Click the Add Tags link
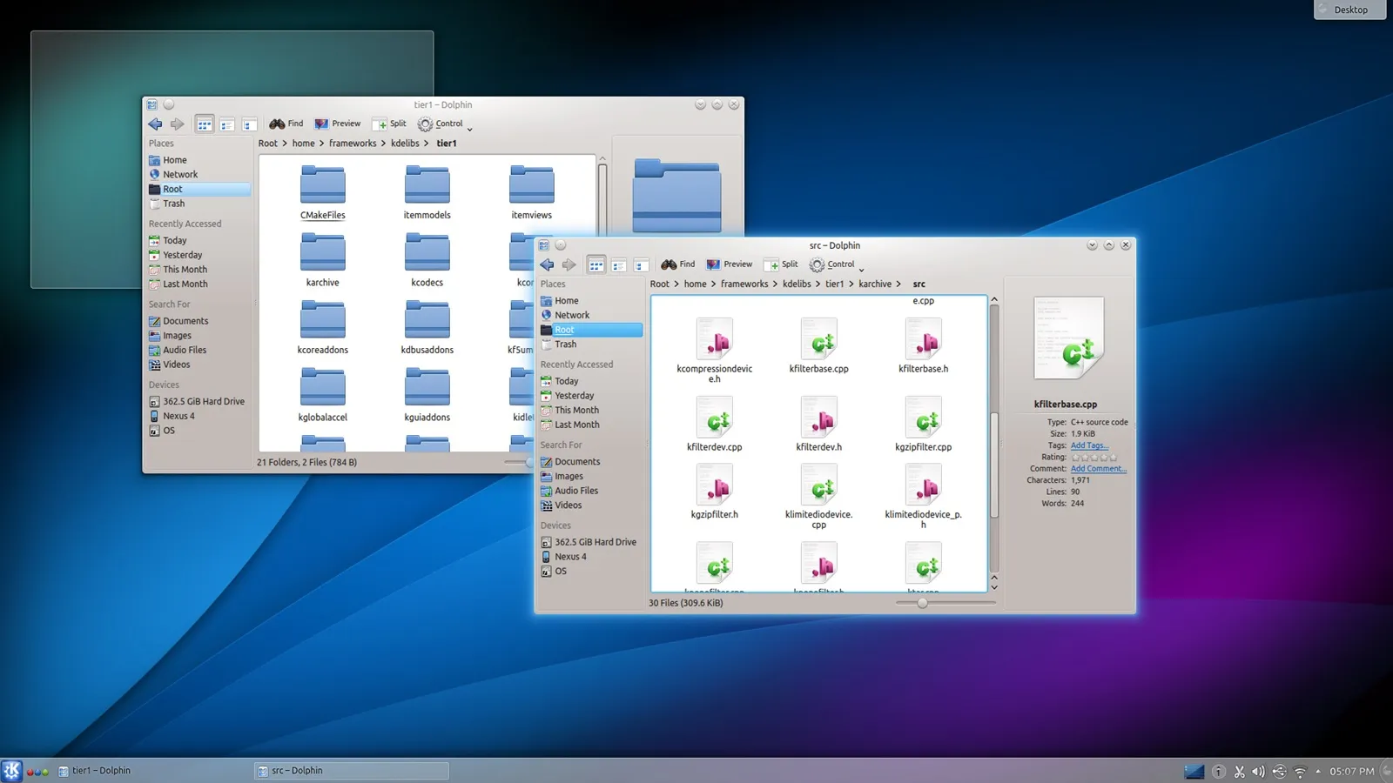 pyautogui.click(x=1089, y=445)
